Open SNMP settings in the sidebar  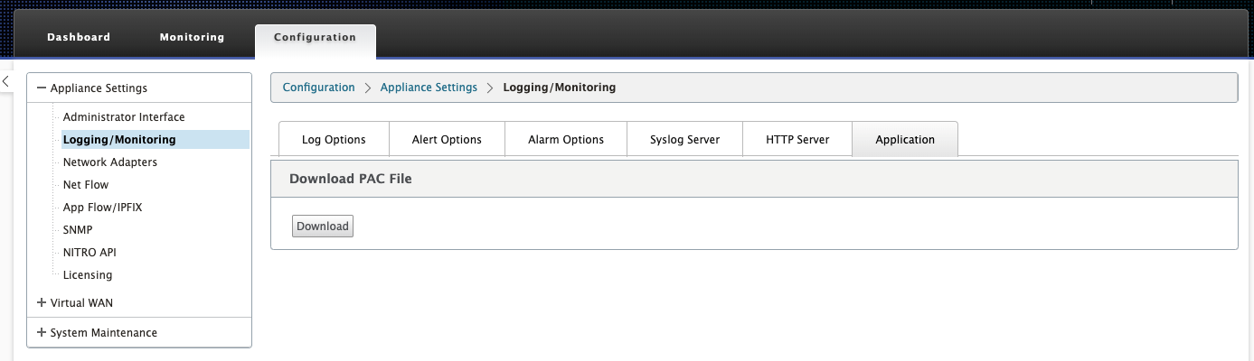click(78, 230)
